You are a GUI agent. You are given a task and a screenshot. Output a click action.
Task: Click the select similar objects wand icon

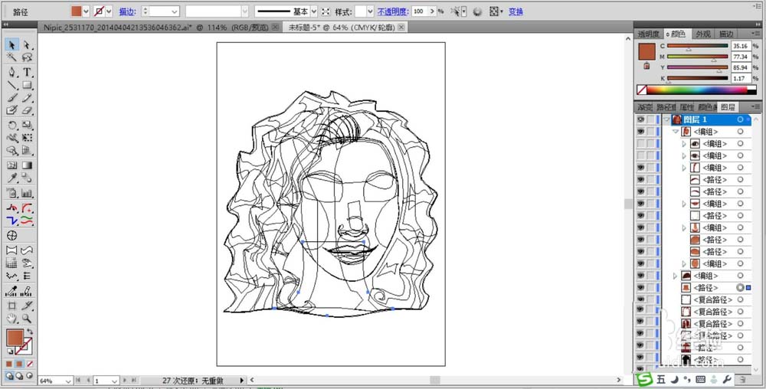click(x=457, y=11)
